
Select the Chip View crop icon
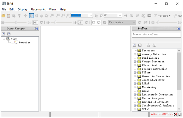point(13,16)
